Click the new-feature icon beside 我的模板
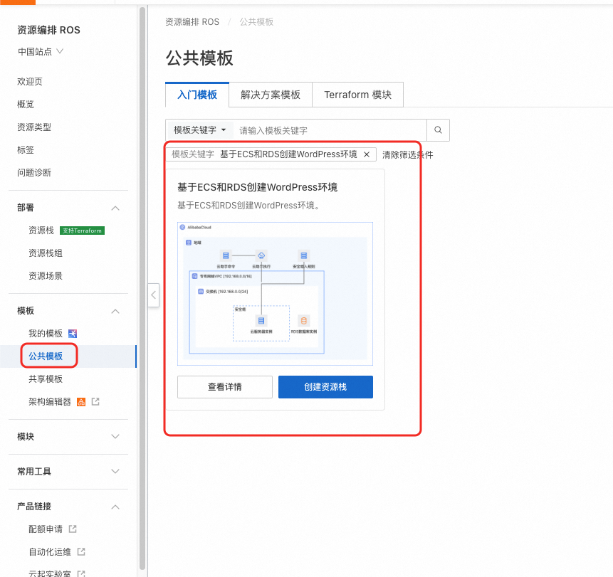The width and height of the screenshot is (613, 577). coord(73,334)
